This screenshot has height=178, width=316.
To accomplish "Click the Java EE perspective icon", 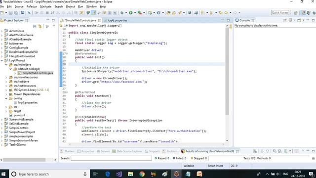I will tap(303, 13).
